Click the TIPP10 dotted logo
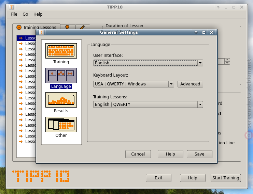Viewport: 253px width, 194px height. [41, 176]
